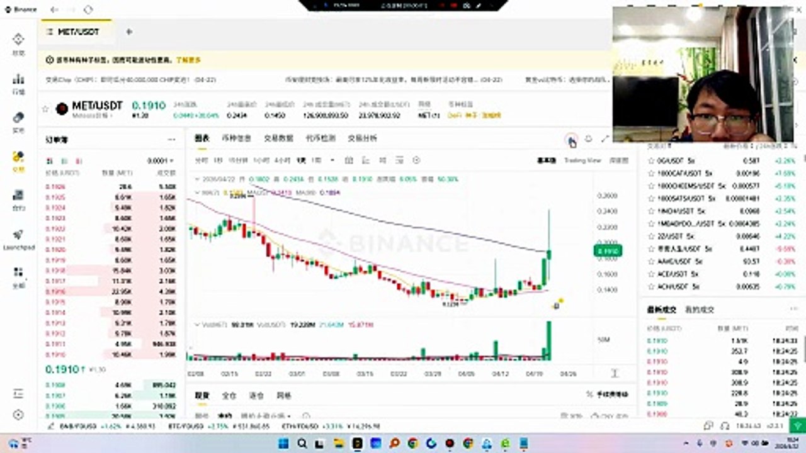
Task: Open the grid icon below Launchpad
Action: click(x=18, y=272)
